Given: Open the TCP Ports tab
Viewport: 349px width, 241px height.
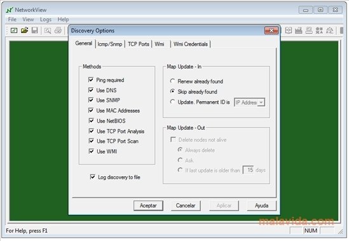Looking at the screenshot, I should tap(139, 44).
